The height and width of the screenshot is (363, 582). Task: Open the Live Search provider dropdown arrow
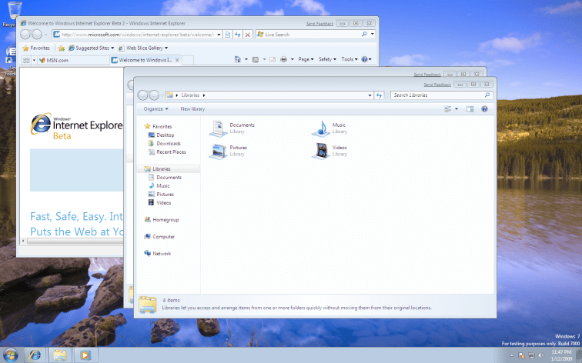pyautogui.click(x=373, y=34)
